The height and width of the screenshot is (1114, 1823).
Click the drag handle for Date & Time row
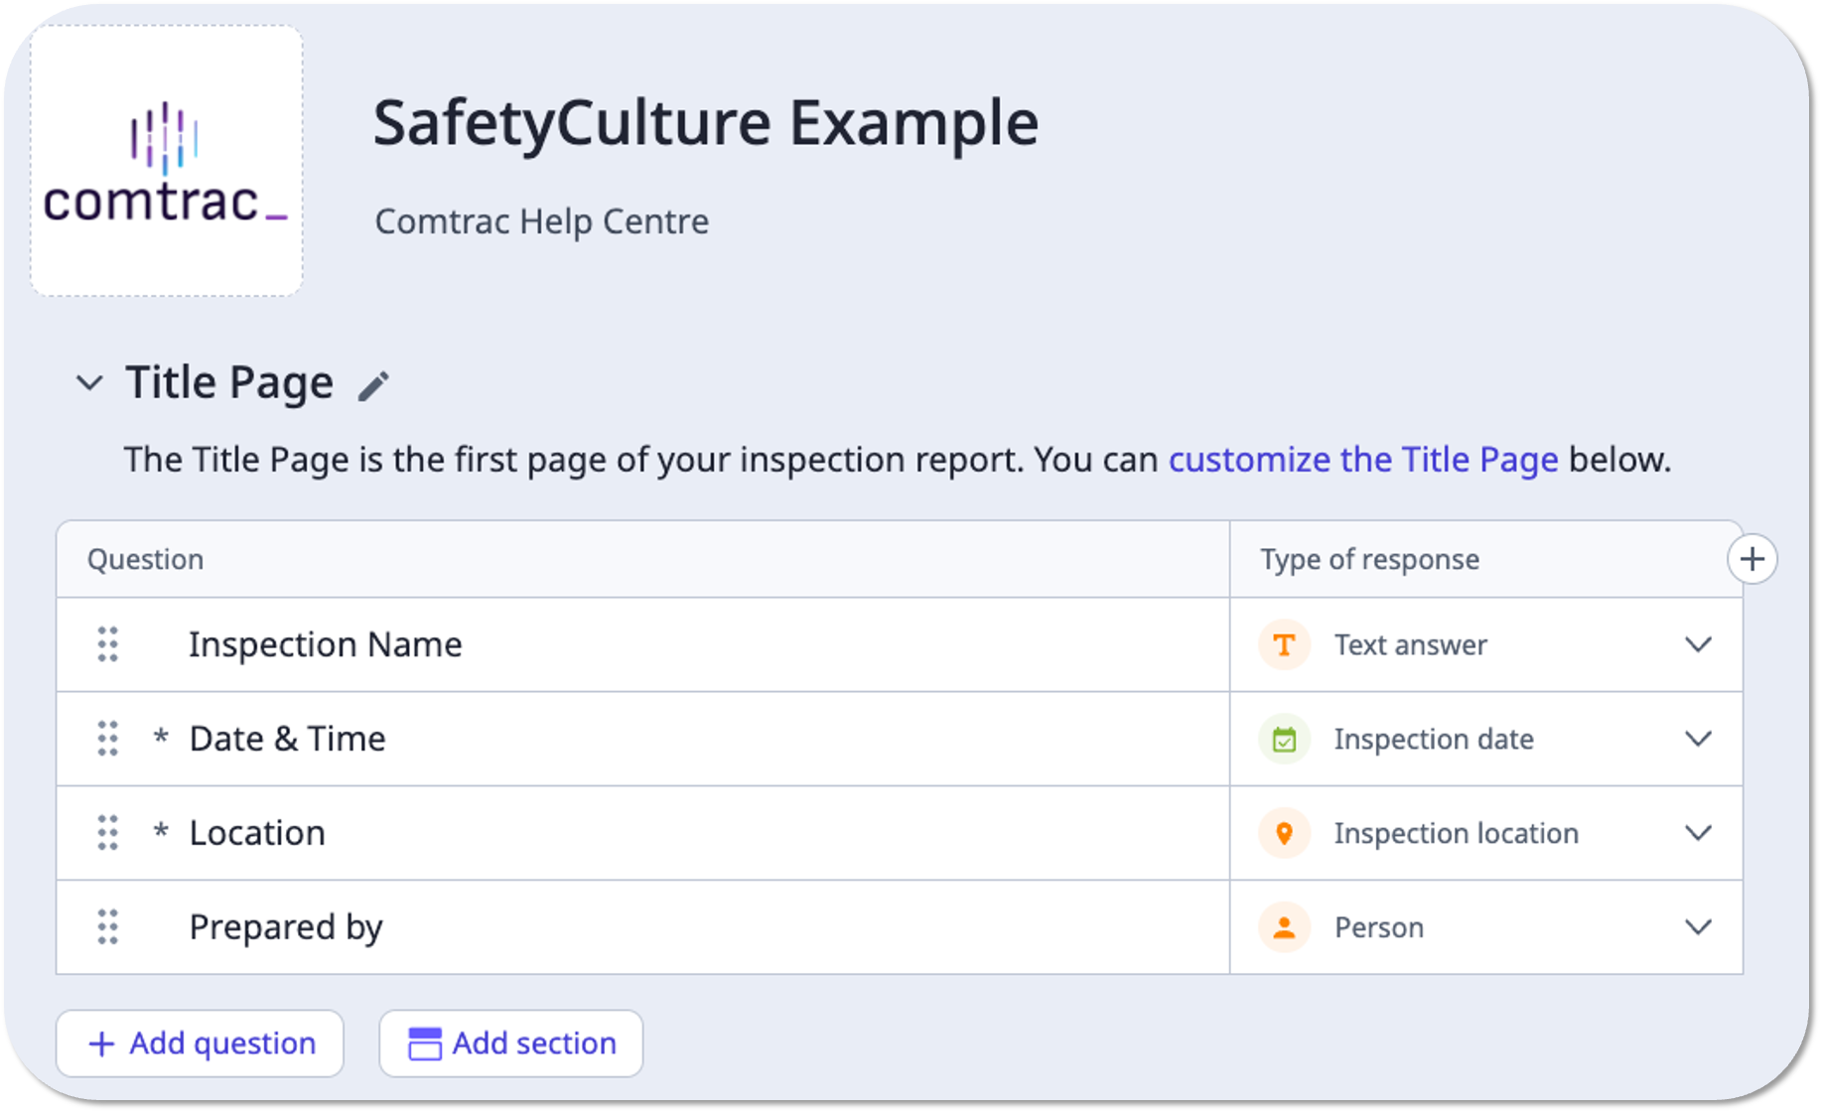point(108,739)
